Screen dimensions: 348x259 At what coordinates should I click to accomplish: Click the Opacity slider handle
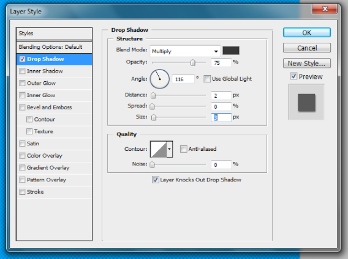coord(192,63)
